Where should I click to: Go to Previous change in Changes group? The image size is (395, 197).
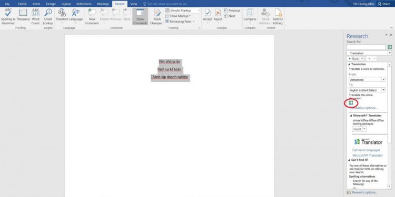click(232, 11)
